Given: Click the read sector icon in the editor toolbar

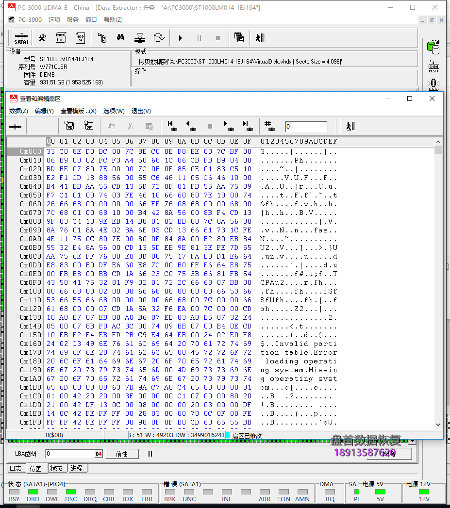Looking at the screenshot, I should [69, 126].
